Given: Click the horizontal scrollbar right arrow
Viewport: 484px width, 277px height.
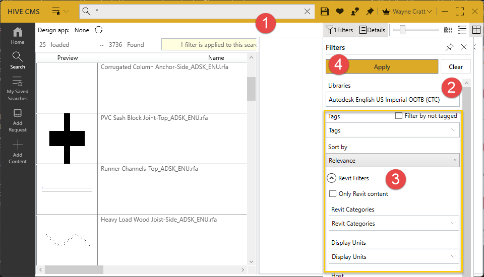Looking at the screenshot, I should [243, 269].
